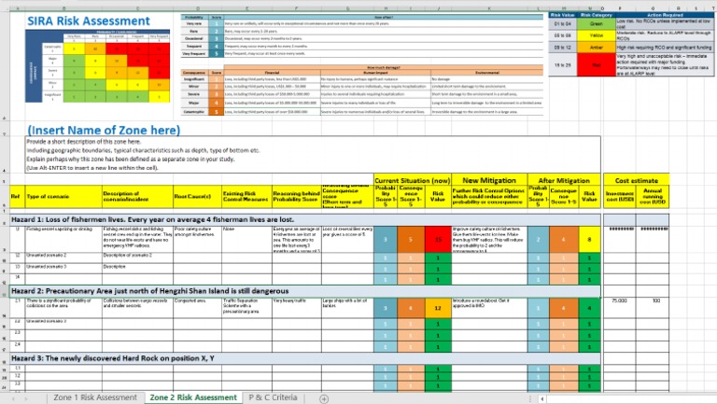The image size is (717, 404).
Task: Select the 'Green' risk category legend cell
Action: click(596, 23)
